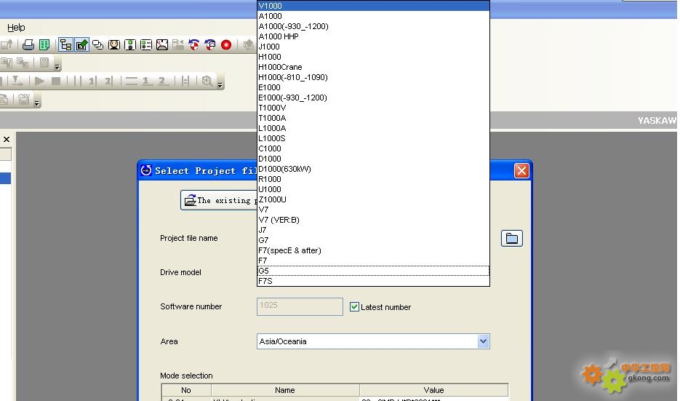
Task: Choose Z1000U from the list
Action: point(373,199)
